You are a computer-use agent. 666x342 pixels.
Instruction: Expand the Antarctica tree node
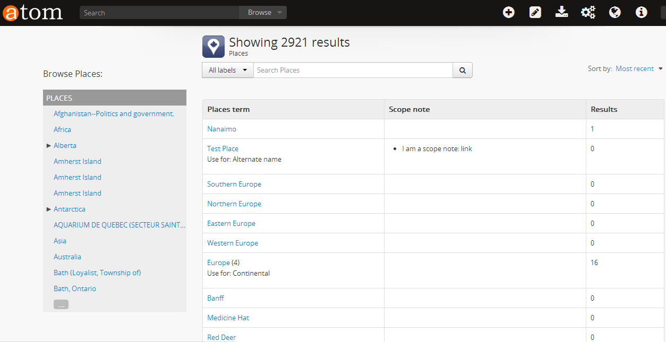pyautogui.click(x=49, y=209)
